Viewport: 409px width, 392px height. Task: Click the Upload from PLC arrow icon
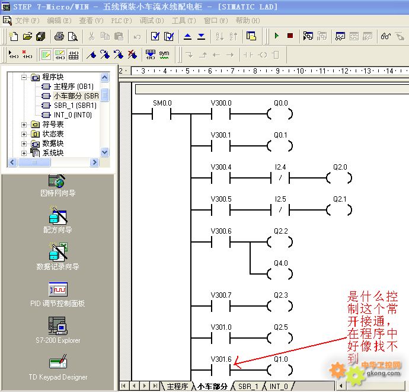tap(187, 36)
